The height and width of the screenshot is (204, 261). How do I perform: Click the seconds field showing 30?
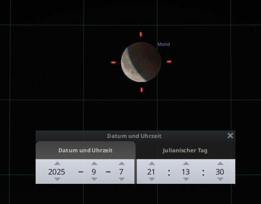[x=220, y=172]
